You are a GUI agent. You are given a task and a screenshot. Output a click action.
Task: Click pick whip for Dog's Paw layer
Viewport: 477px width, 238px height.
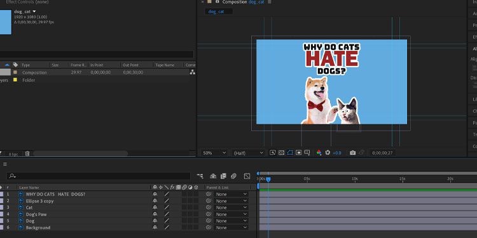click(x=209, y=214)
